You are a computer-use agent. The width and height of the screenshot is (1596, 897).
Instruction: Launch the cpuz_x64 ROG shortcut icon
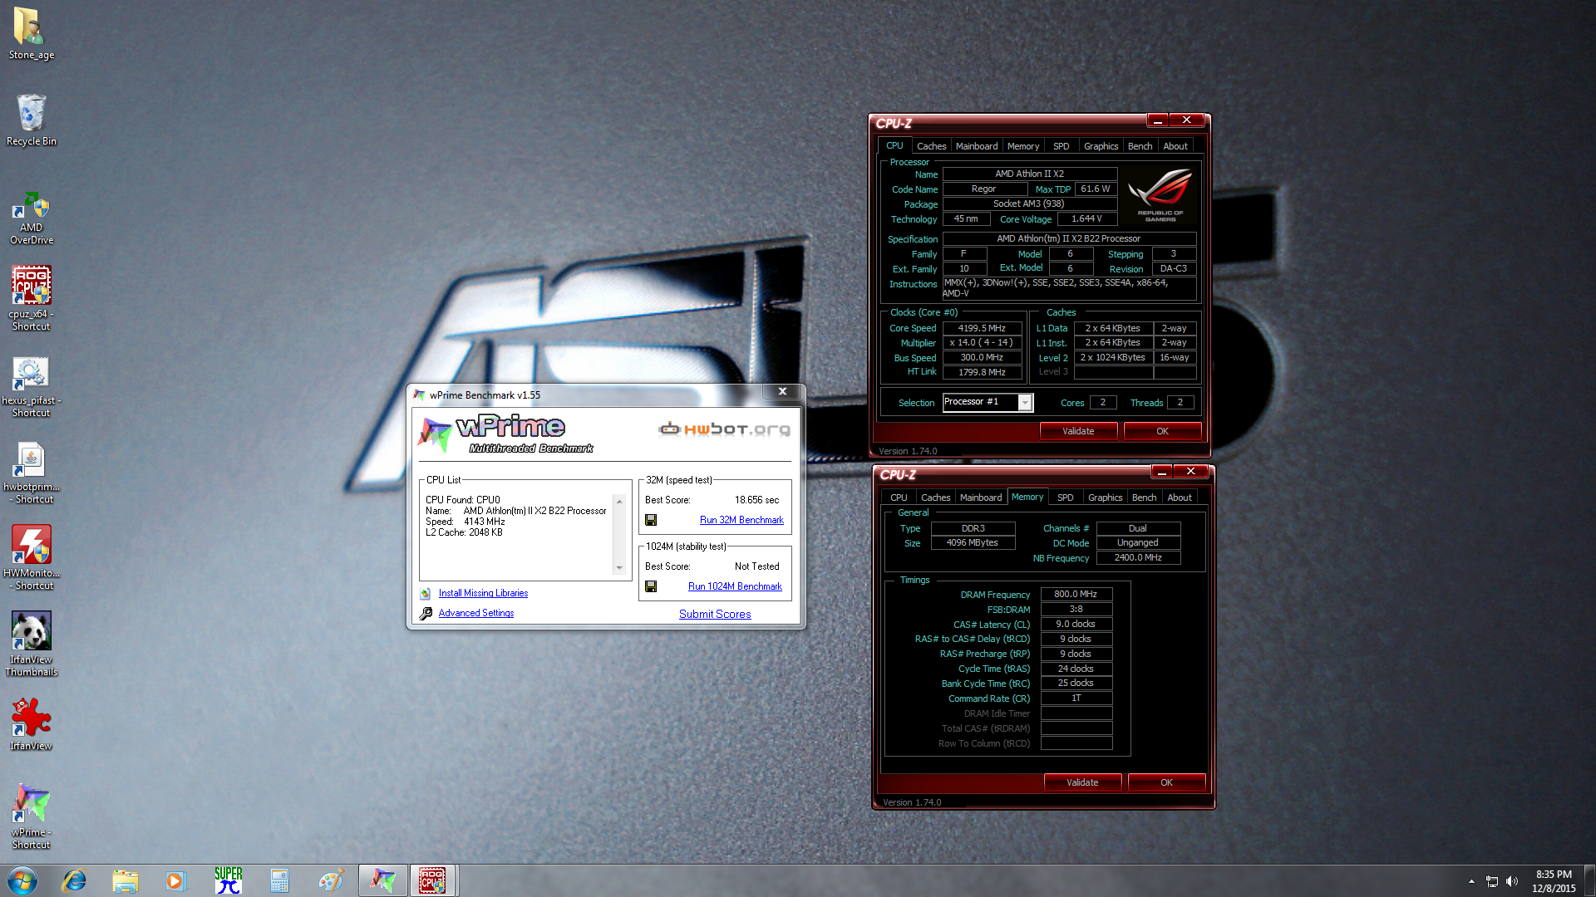point(31,297)
